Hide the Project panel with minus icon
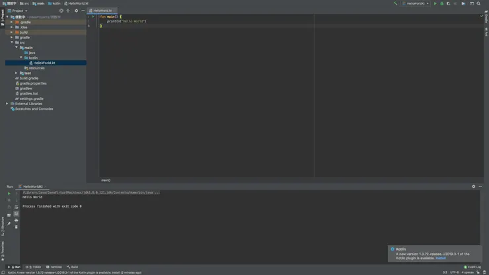 tap(83, 11)
